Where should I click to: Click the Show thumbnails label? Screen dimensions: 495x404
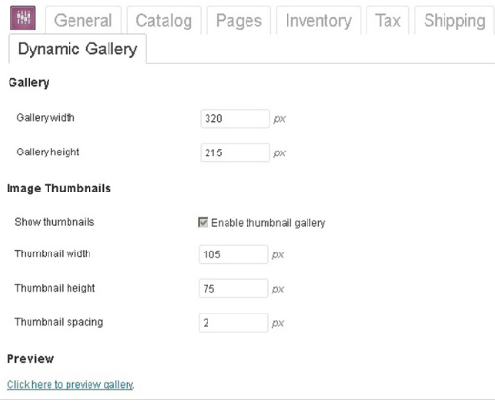(54, 222)
